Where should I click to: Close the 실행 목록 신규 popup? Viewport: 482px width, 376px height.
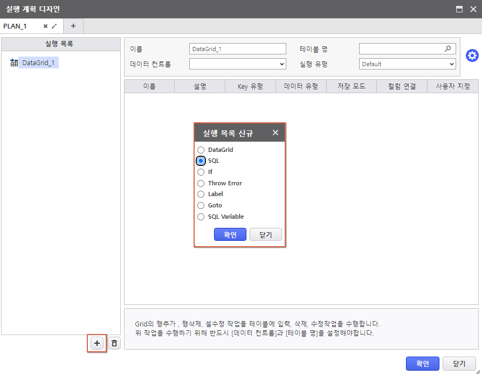coord(275,133)
